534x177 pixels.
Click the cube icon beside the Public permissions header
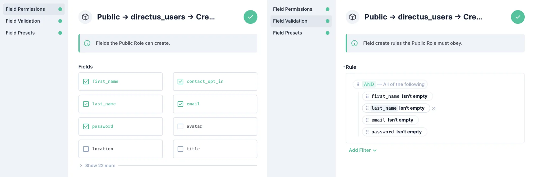[x=85, y=17]
